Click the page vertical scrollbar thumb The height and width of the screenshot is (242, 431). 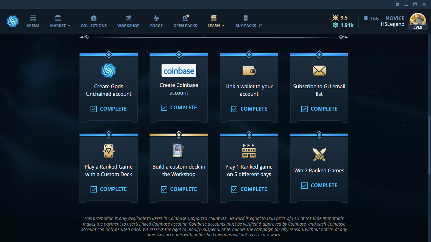point(429,145)
